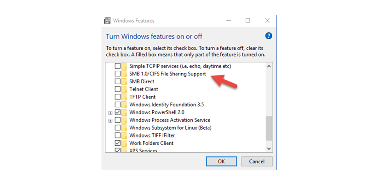Expand Windows Process Activation Service node
The width and height of the screenshot is (368, 184).
tap(110, 120)
